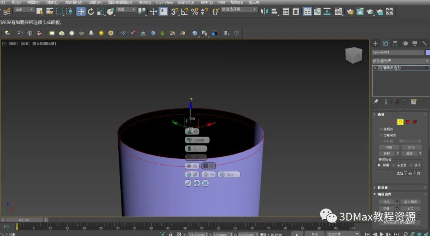
Task: Apply and continue chamfer with plus button
Action: tap(197, 183)
